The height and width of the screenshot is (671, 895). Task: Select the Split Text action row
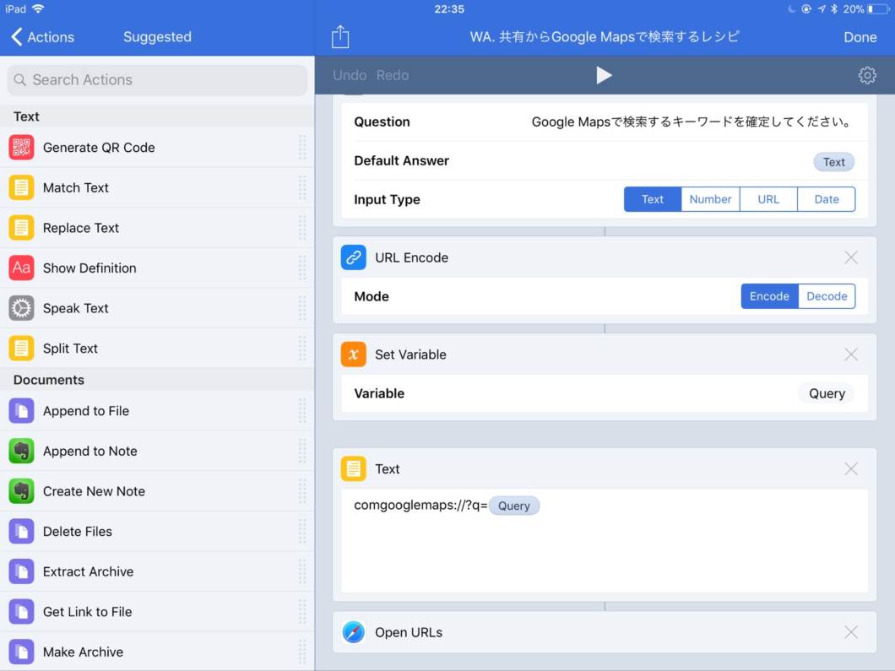click(x=157, y=348)
